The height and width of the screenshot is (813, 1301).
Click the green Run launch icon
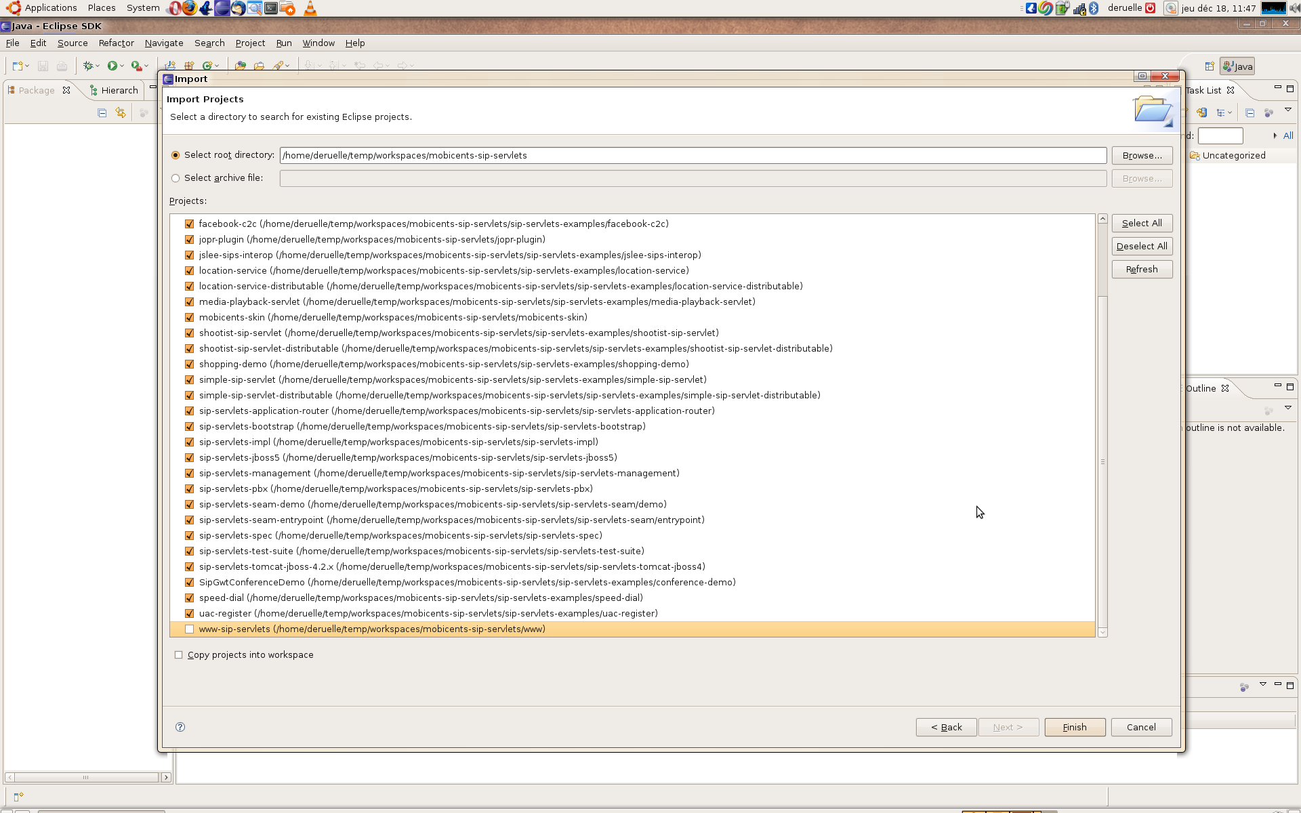coord(112,66)
